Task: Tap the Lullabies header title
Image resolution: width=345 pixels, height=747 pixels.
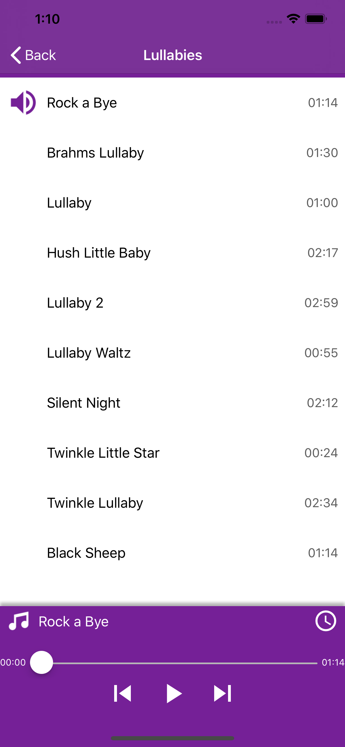Action: (x=173, y=55)
